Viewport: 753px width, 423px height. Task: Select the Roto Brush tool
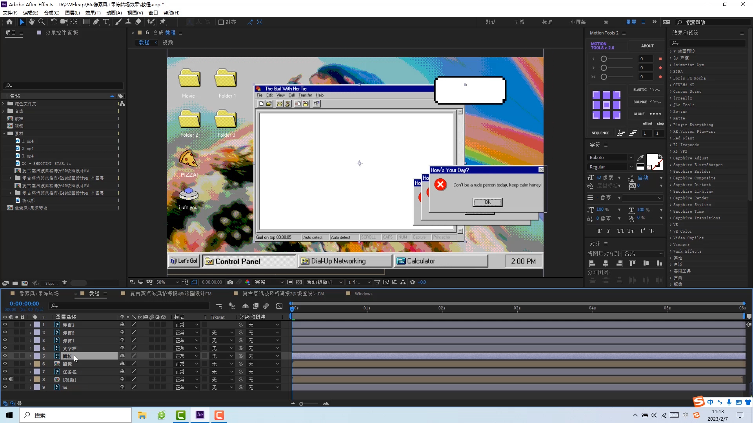click(151, 22)
